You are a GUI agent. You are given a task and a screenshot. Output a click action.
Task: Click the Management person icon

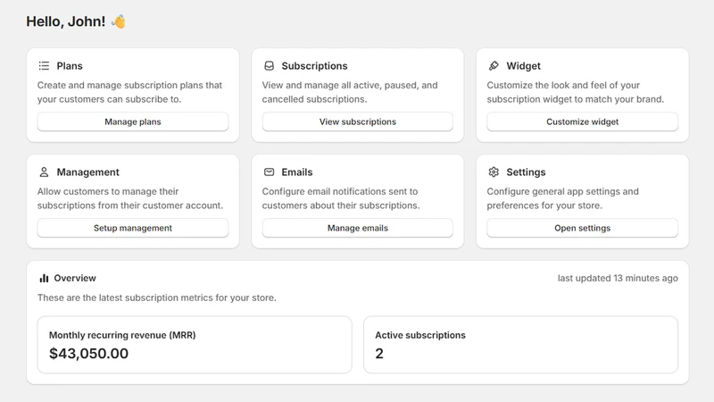pyautogui.click(x=44, y=172)
